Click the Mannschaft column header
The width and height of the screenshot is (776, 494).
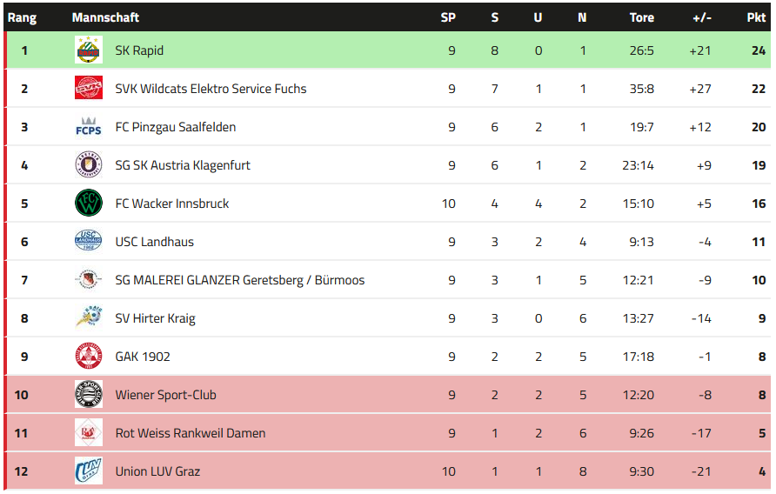click(x=105, y=17)
